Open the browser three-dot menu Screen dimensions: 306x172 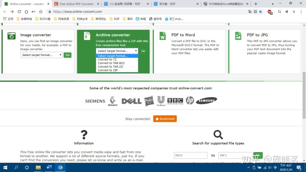pyautogui.click(x=301, y=12)
